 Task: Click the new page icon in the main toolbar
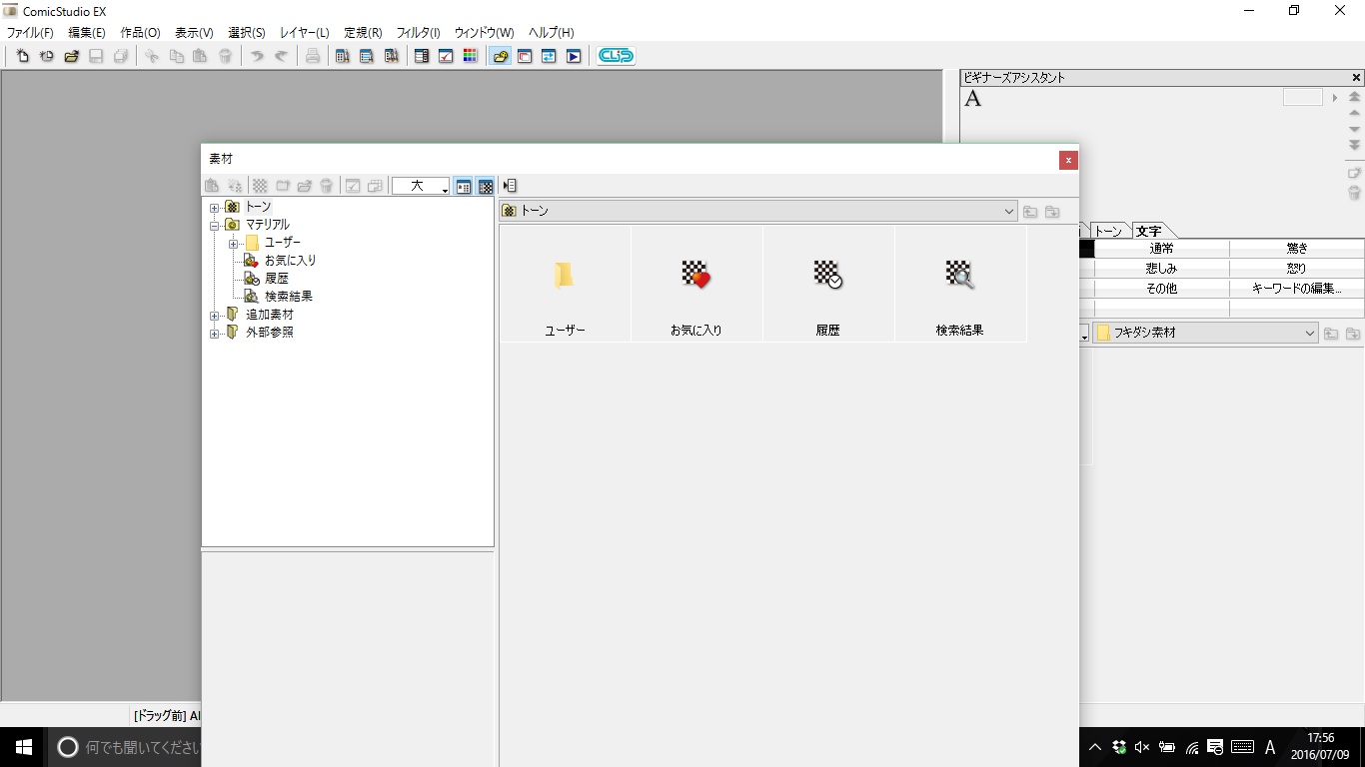point(22,56)
